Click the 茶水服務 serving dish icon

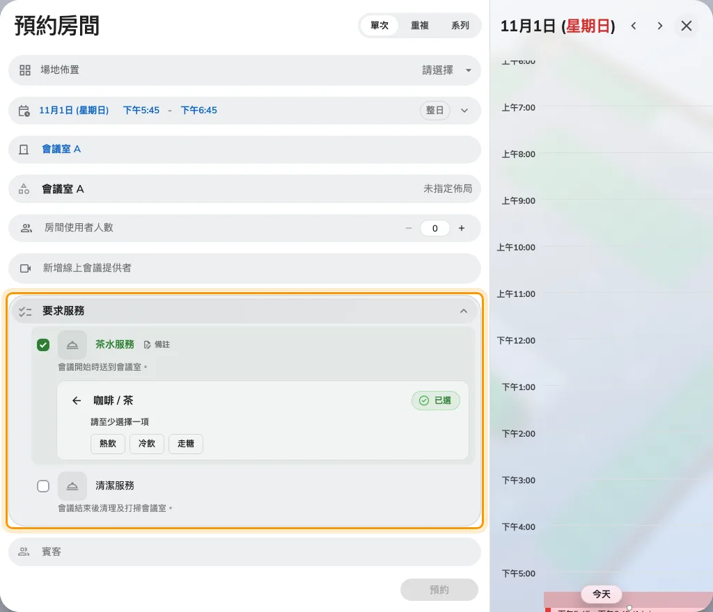tap(72, 345)
